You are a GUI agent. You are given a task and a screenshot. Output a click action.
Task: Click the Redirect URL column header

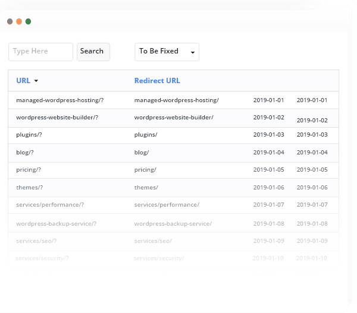click(x=157, y=81)
